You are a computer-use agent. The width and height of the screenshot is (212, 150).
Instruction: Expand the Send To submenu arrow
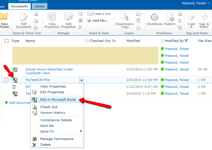pos(81,131)
